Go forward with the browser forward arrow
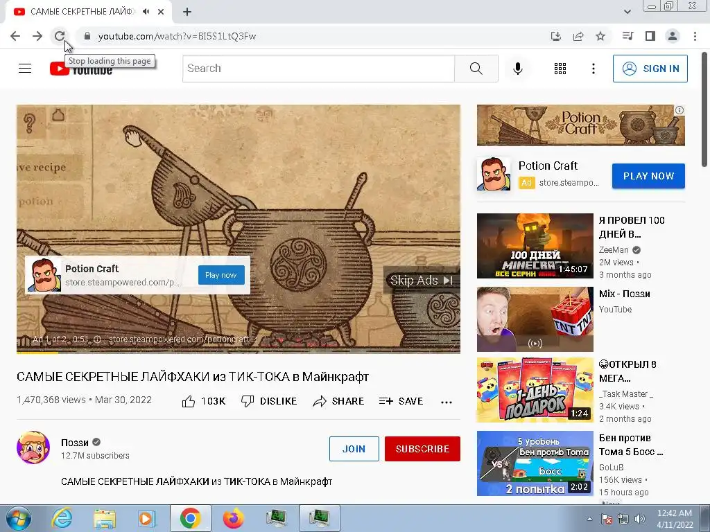This screenshot has height=532, width=710. click(x=37, y=36)
